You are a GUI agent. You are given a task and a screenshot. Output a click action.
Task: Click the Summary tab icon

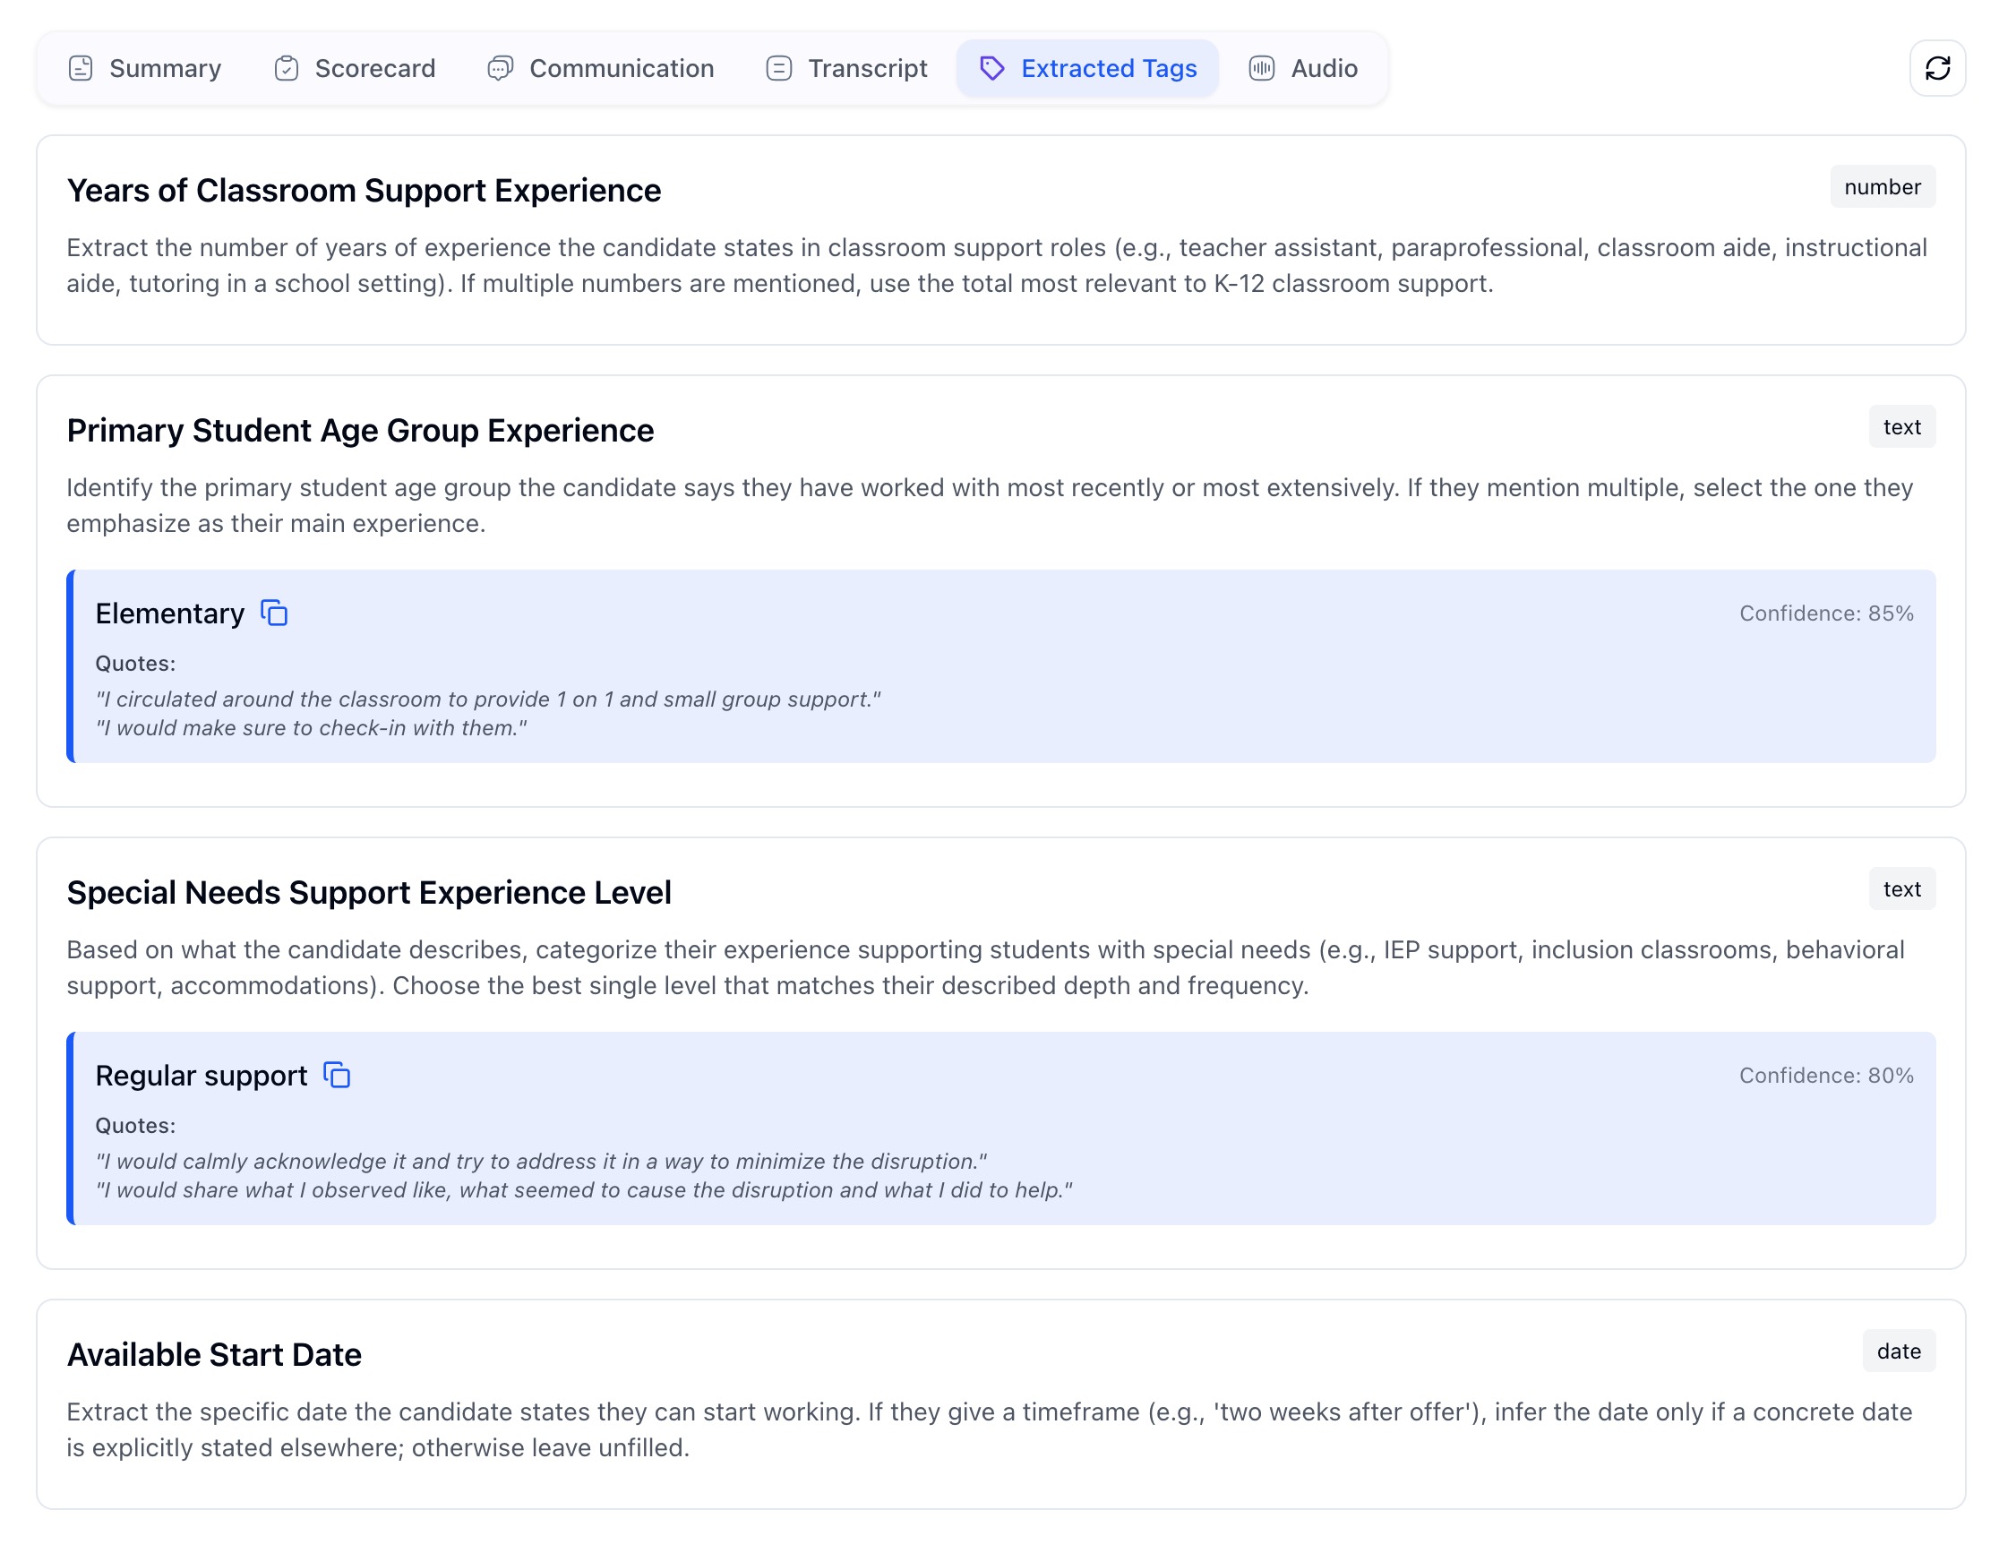tap(81, 69)
